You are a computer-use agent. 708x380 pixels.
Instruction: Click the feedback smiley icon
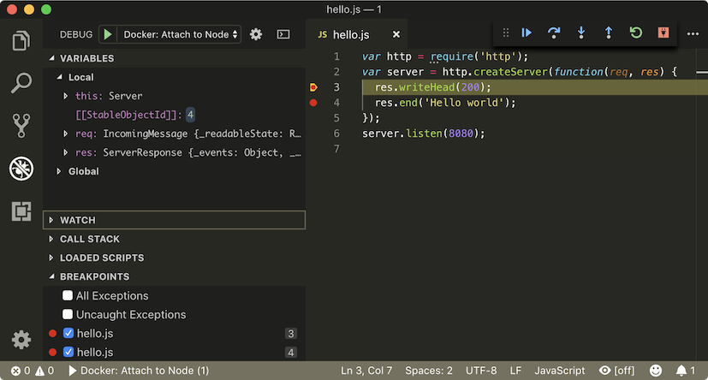tap(656, 371)
